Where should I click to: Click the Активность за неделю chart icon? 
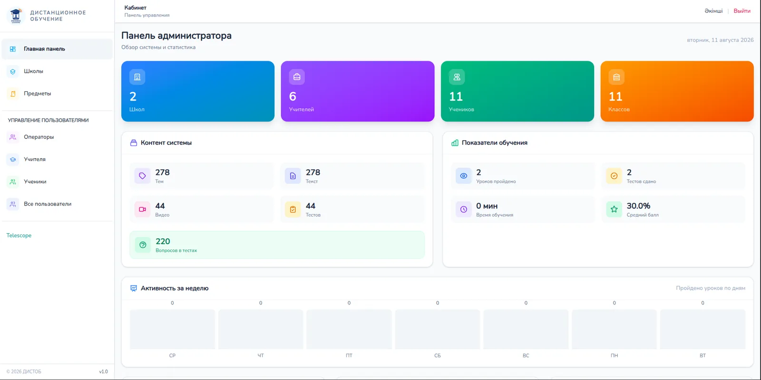click(x=134, y=288)
